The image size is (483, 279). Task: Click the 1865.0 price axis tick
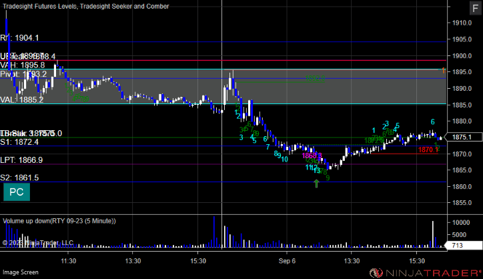462,170
